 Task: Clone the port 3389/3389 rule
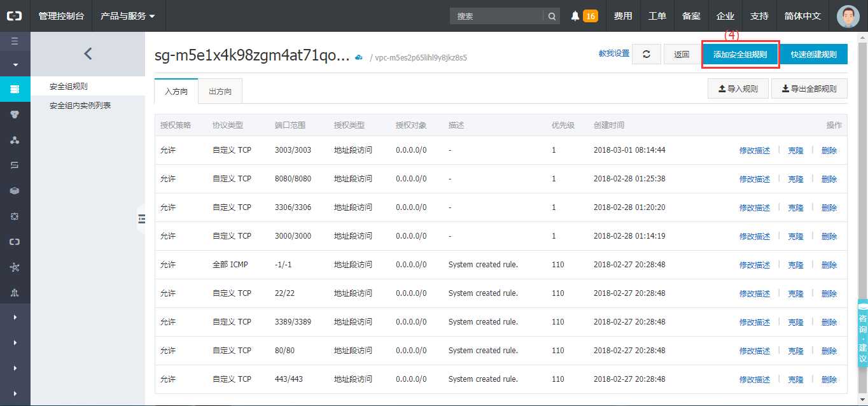(x=796, y=323)
